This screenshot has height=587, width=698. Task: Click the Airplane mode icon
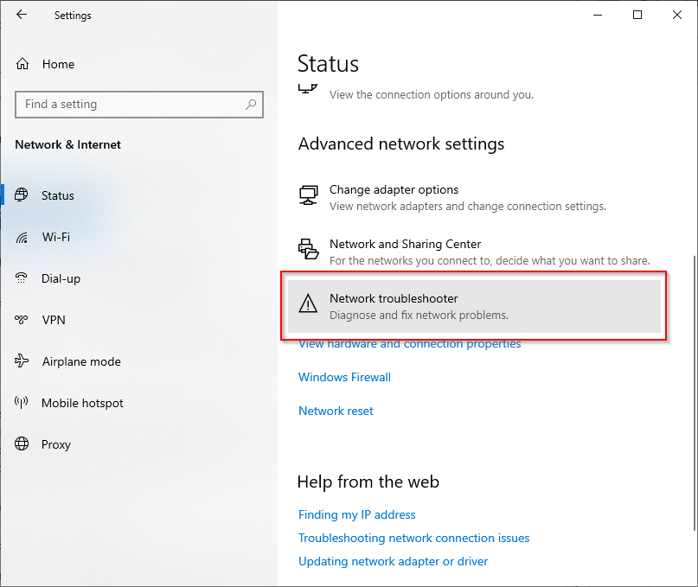[x=22, y=361]
